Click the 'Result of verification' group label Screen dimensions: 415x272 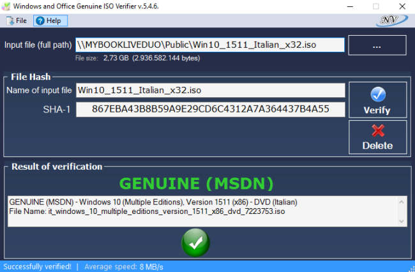pos(57,167)
